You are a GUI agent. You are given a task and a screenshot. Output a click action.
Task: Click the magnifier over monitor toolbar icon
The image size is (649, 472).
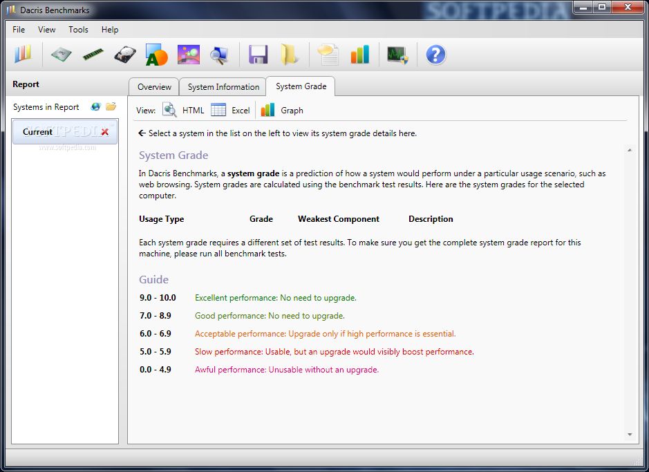[219, 55]
